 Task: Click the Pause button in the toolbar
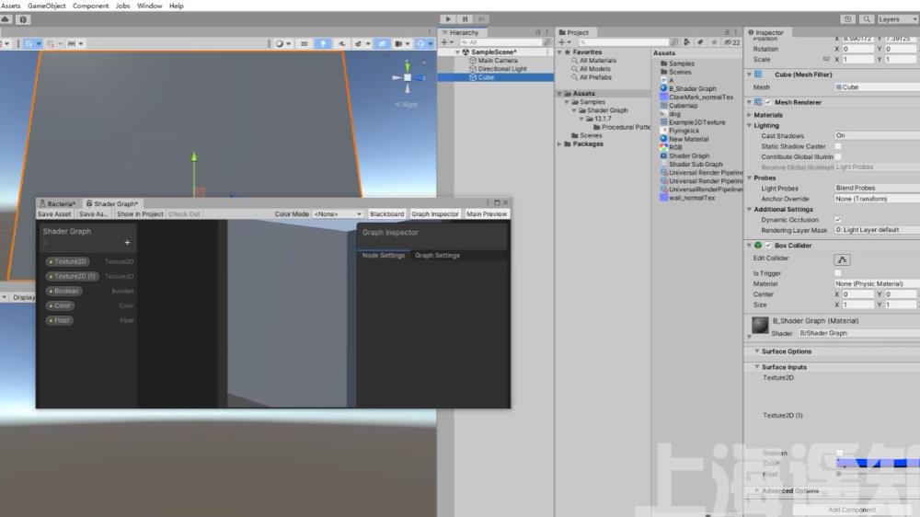pos(465,19)
